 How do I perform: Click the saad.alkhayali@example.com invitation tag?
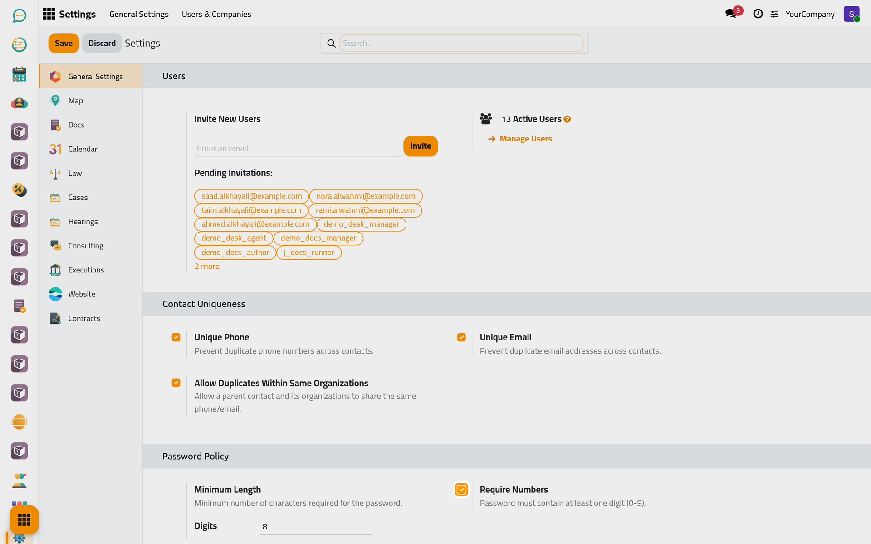pyautogui.click(x=251, y=196)
